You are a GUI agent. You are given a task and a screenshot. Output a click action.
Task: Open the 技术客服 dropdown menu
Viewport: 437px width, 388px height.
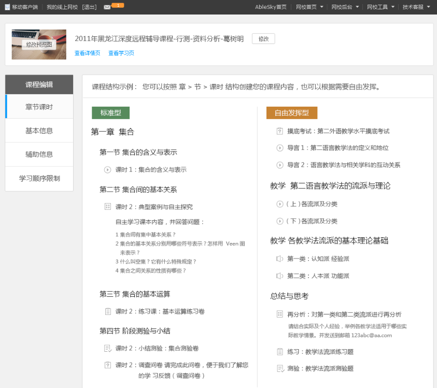point(416,7)
